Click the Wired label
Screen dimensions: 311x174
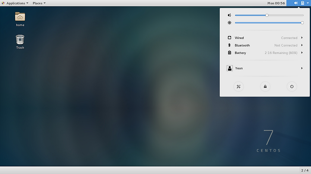[239, 38]
